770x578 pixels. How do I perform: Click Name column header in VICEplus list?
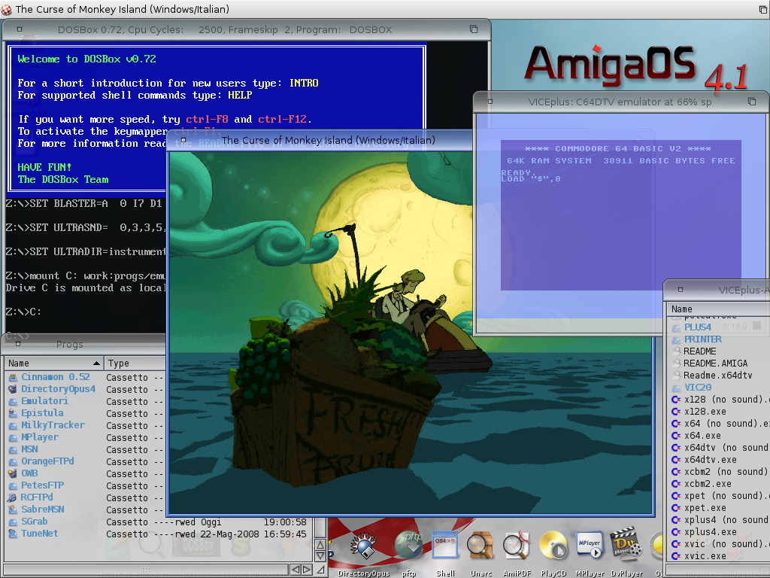pos(714,309)
